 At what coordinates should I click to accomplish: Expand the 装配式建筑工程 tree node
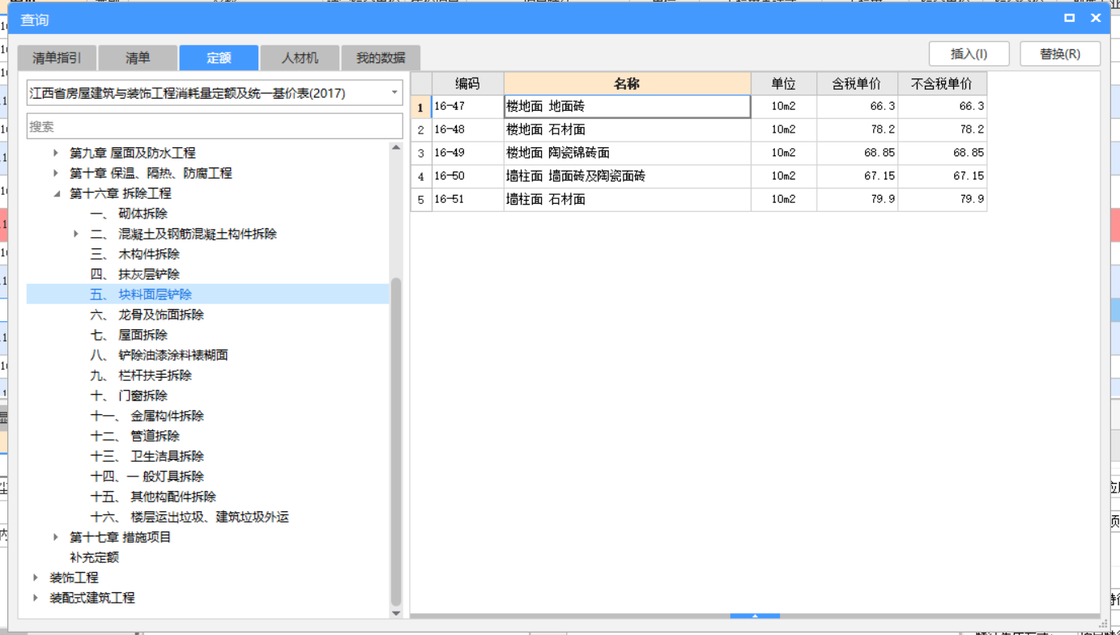[36, 598]
